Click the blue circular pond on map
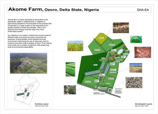The width and height of the screenshot is (158, 114). coord(120,50)
